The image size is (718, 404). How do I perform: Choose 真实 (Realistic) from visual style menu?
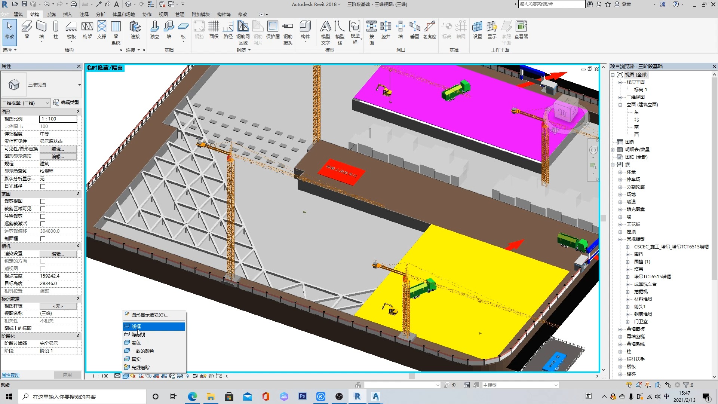(136, 359)
